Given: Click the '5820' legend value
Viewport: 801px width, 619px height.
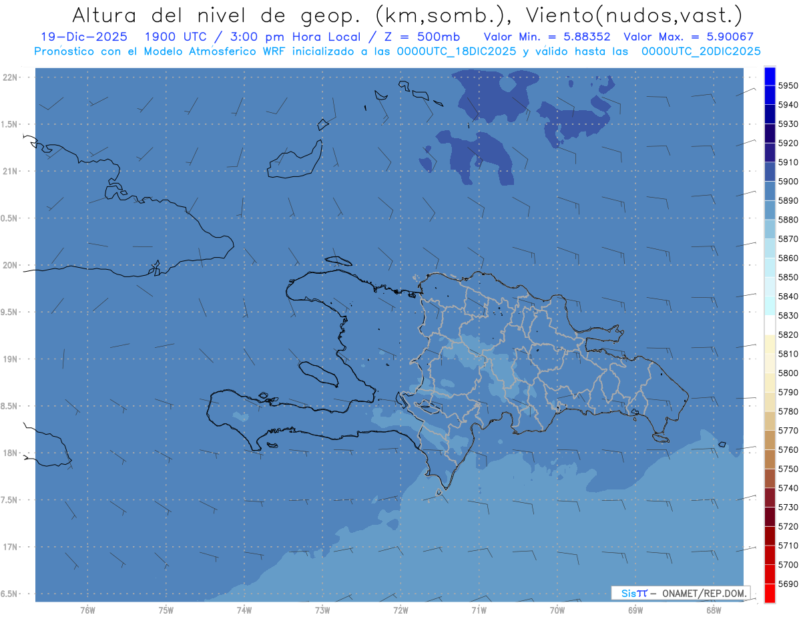Looking at the screenshot, I should (x=788, y=335).
